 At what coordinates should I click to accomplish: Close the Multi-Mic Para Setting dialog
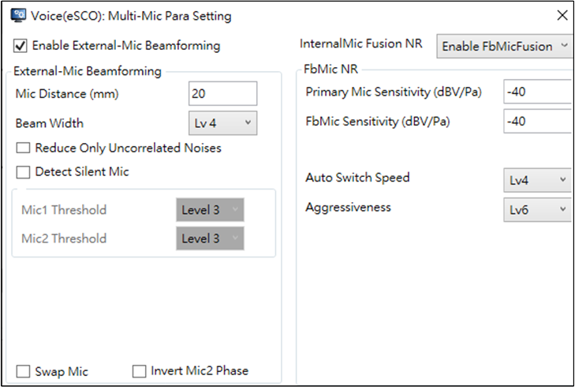point(562,16)
